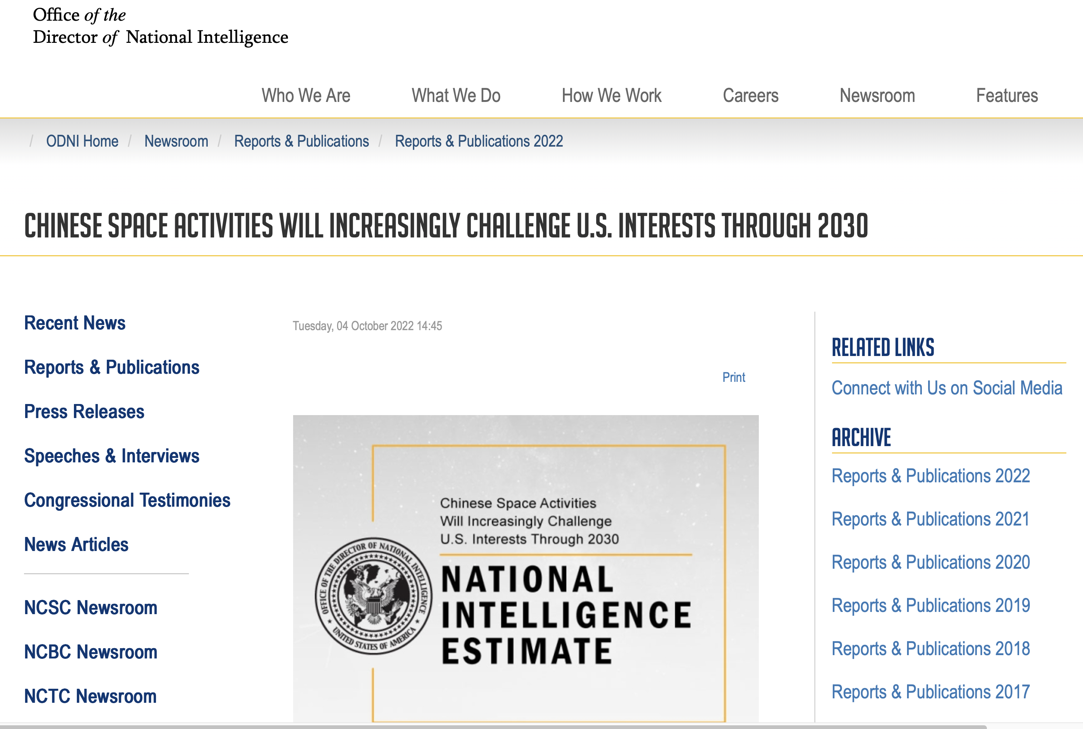
Task: Go to Speeches & Interviews
Action: 112,456
